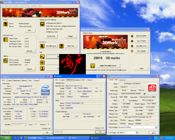The width and height of the screenshot is (175, 140).
Task: Click the '29816 3D marks' score text
Action: tap(107, 58)
